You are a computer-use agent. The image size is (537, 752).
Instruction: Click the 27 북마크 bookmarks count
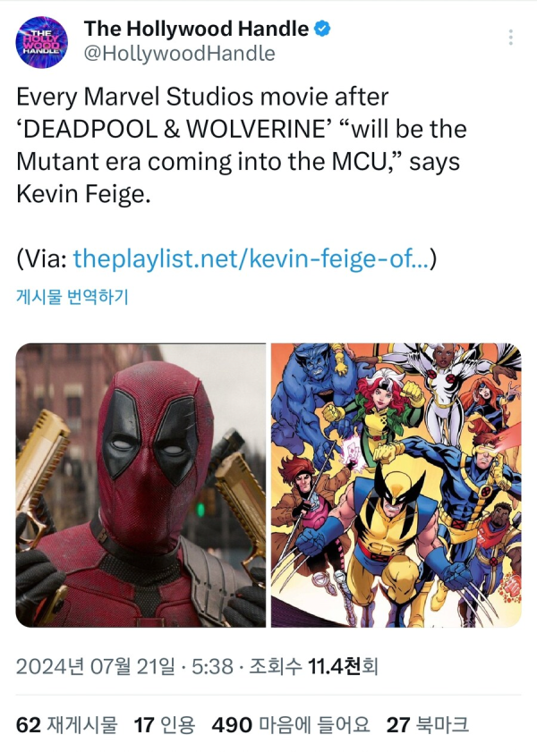click(428, 724)
